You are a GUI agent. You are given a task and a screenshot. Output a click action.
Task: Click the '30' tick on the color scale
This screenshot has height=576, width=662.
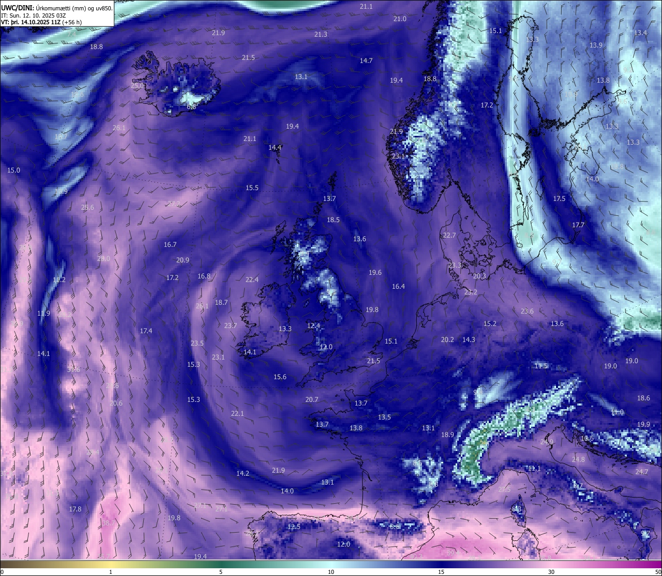[551, 572]
